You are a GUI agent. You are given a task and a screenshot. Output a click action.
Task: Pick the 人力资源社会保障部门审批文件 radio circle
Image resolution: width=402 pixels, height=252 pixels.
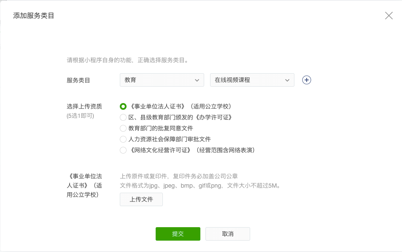coord(123,139)
